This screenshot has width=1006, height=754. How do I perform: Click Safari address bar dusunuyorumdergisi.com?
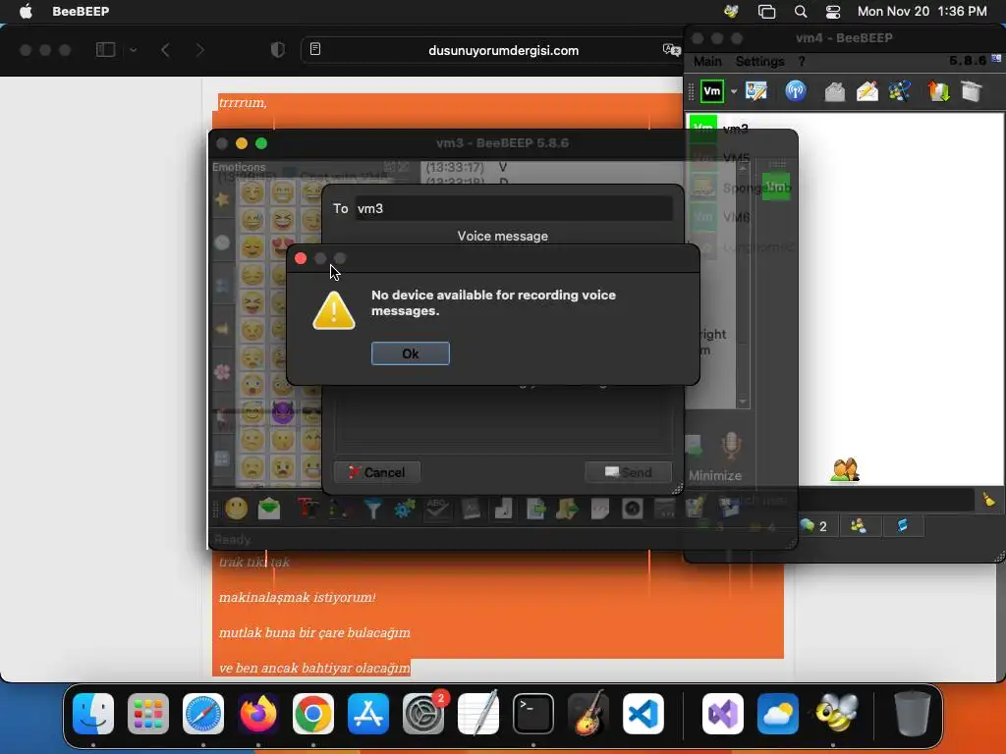[503, 50]
